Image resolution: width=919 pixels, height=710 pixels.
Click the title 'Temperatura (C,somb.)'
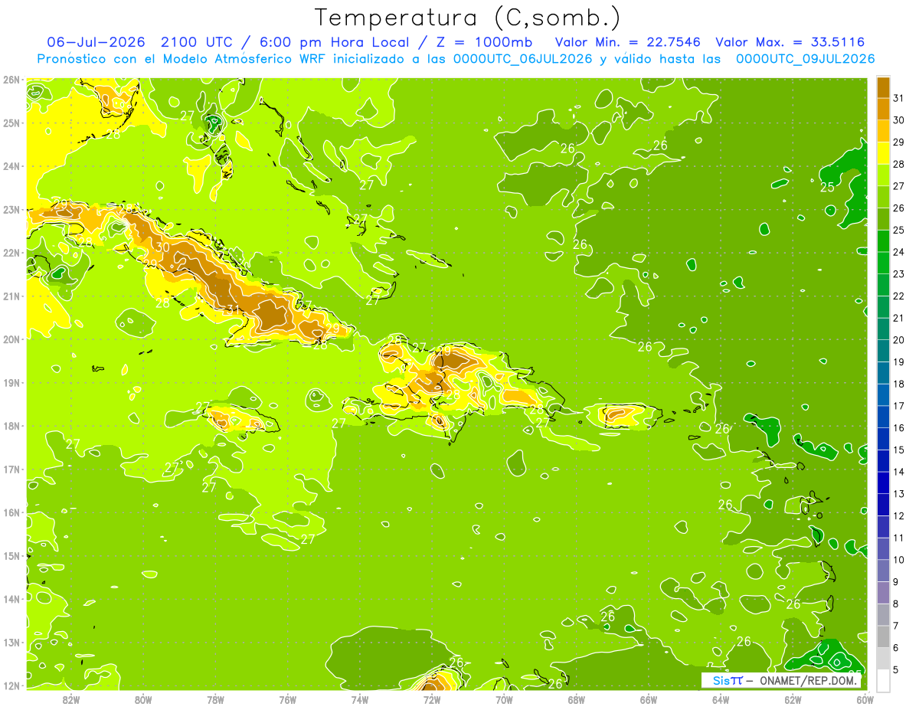coord(467,17)
